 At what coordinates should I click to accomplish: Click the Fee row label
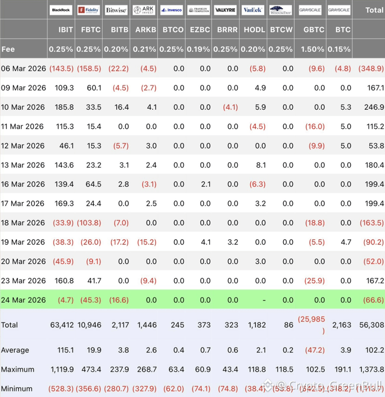click(x=8, y=49)
